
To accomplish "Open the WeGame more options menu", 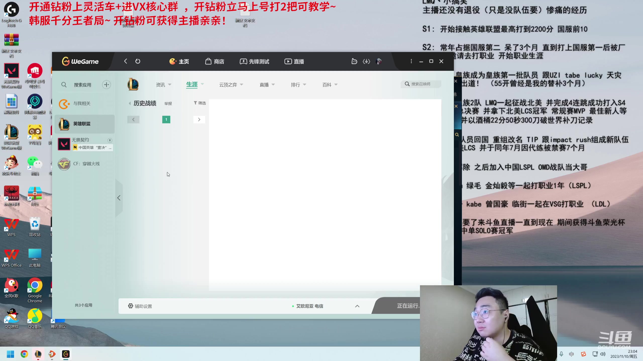I will click(x=411, y=61).
